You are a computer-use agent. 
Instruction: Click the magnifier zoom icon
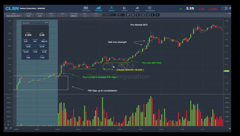(x=8, y=125)
